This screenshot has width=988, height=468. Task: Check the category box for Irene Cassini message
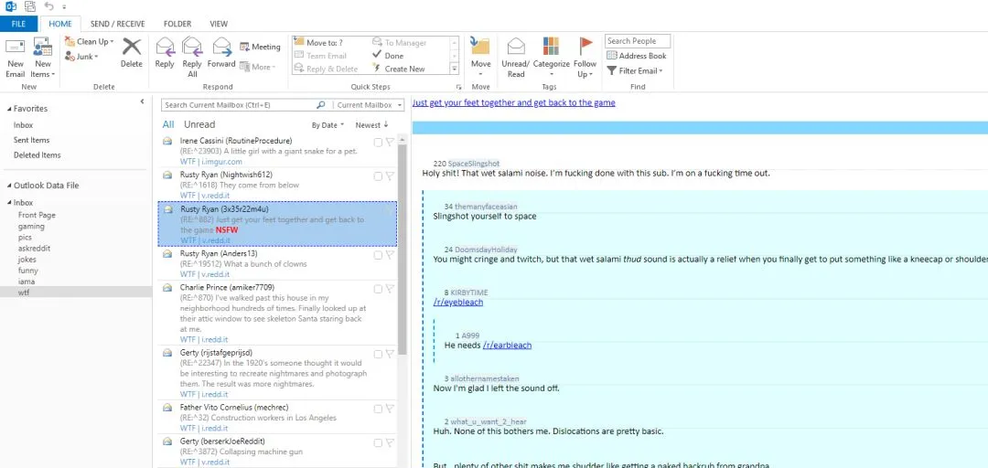378,143
